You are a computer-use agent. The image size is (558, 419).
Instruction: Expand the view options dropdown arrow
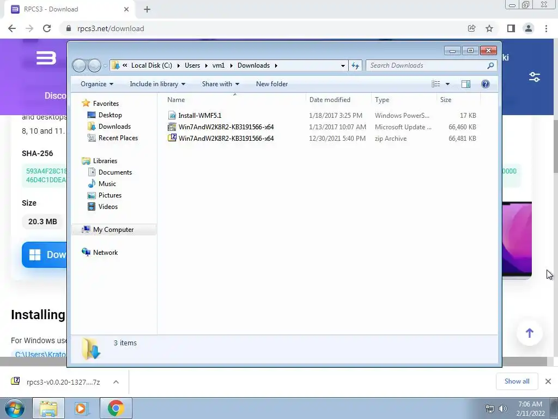click(448, 84)
